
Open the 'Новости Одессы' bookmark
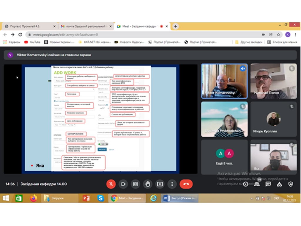click(x=129, y=42)
